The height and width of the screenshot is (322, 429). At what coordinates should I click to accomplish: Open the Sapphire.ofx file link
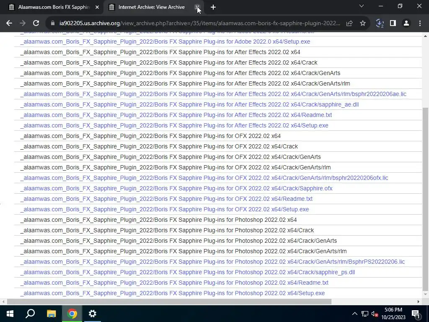[x=176, y=188]
